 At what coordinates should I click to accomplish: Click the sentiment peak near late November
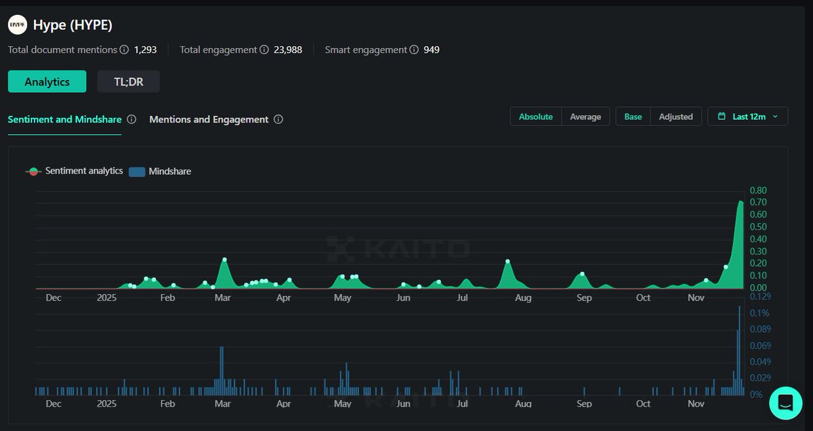point(741,201)
